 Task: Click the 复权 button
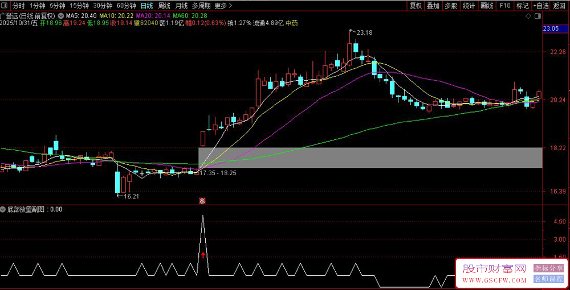(416, 6)
